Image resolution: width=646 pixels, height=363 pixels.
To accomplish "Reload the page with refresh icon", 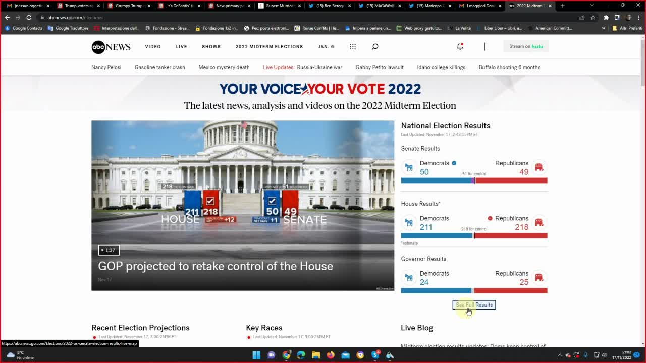I will tap(29, 17).
